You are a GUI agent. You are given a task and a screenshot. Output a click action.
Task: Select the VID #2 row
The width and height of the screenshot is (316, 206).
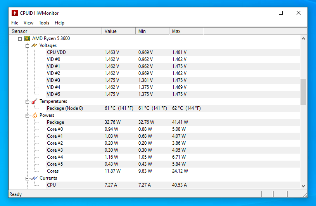173,73
